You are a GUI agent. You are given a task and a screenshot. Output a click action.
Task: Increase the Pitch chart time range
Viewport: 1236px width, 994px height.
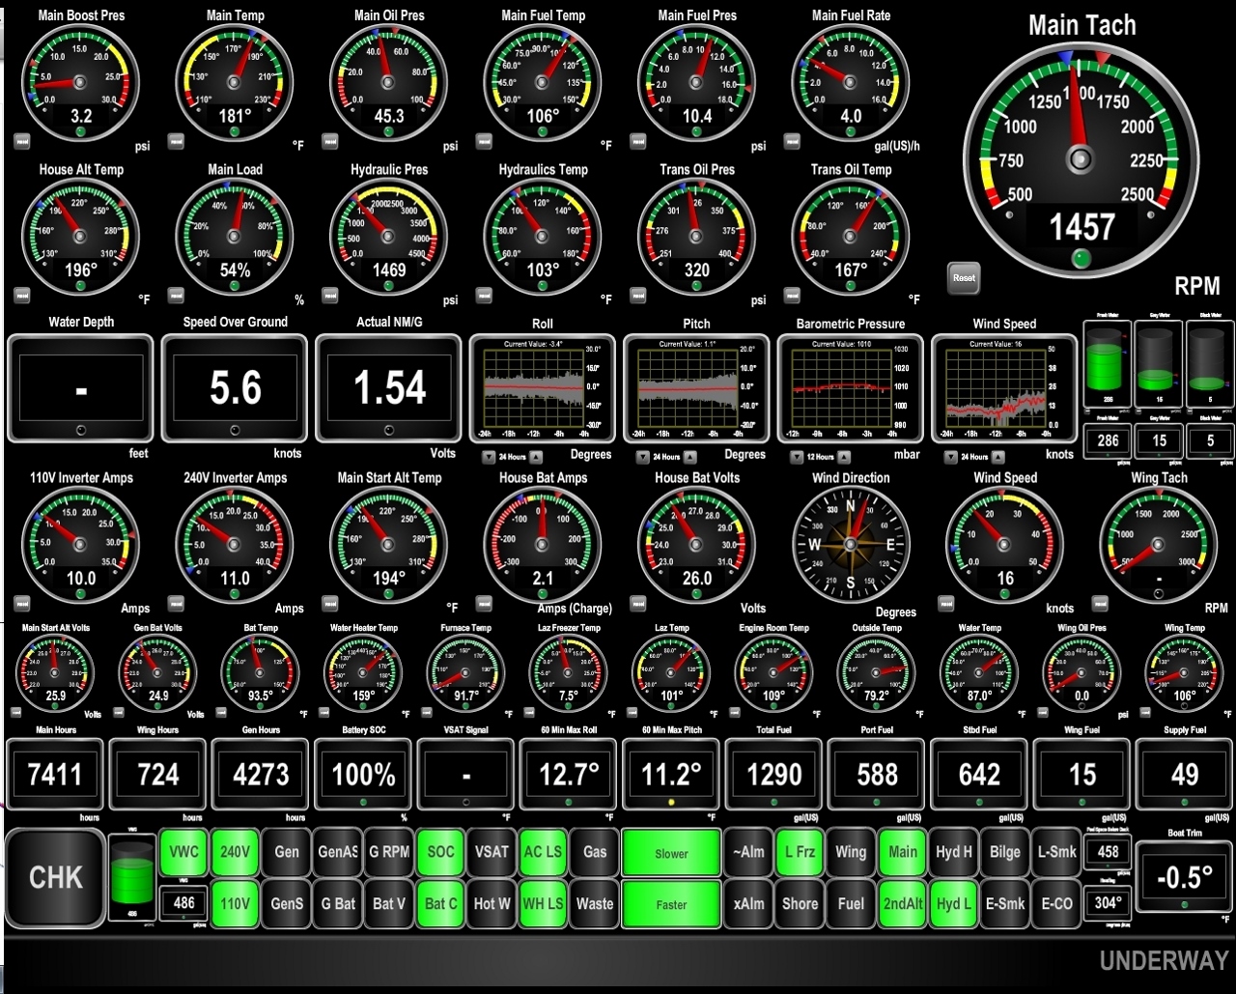click(689, 457)
